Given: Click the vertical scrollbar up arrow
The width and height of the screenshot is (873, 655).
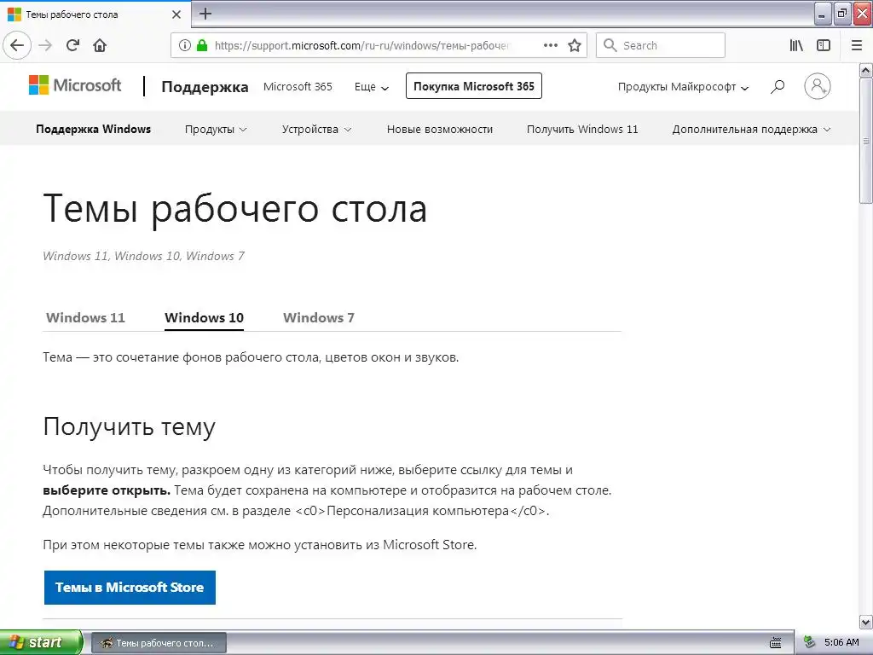Looking at the screenshot, I should point(866,70).
